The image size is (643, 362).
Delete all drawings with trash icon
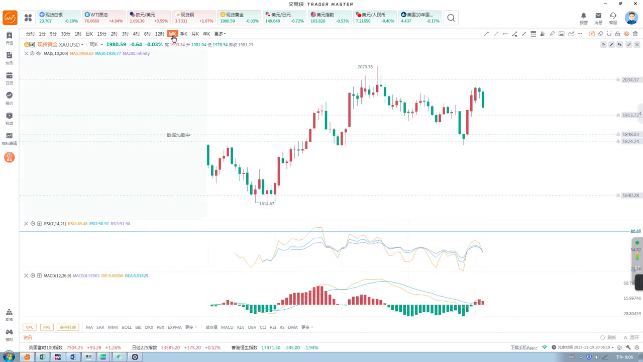click(x=635, y=34)
